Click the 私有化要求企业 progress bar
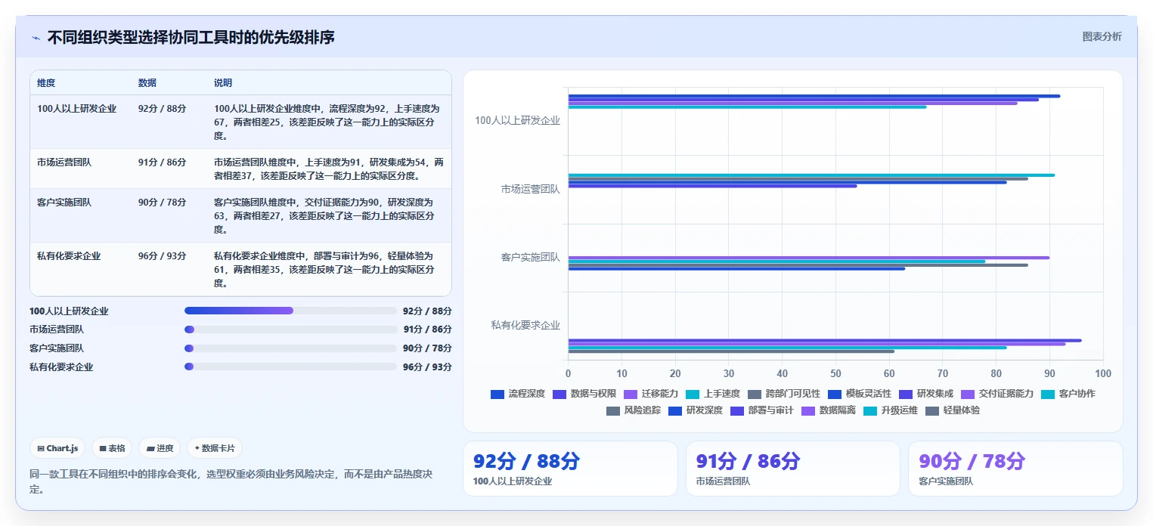Screen dimensions: 1153x526 coord(290,367)
